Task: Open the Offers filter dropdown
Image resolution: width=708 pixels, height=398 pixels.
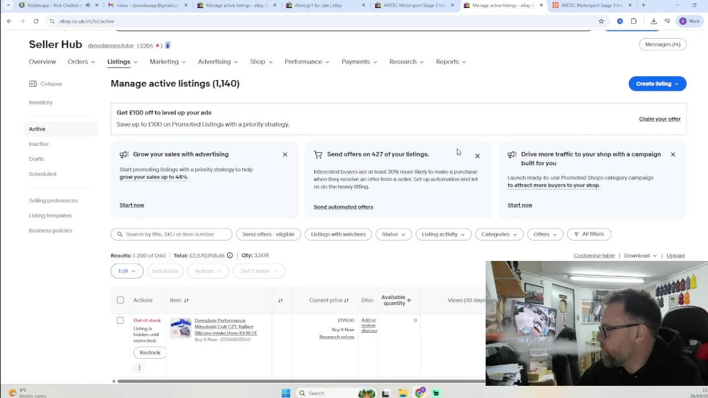Action: (x=545, y=234)
